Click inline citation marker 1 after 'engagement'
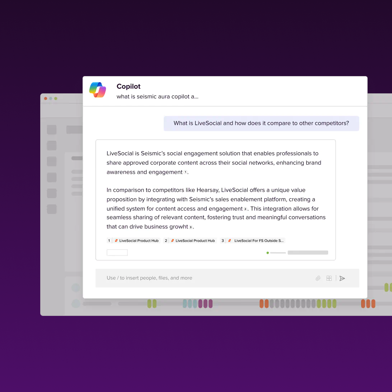This screenshot has width=392, height=392. coord(186,172)
